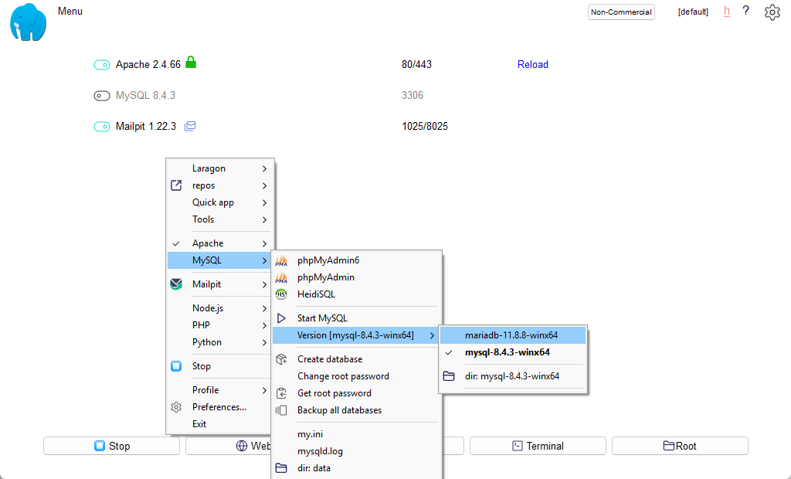
Task: Click the Get root password clipboard icon
Action: [281, 393]
